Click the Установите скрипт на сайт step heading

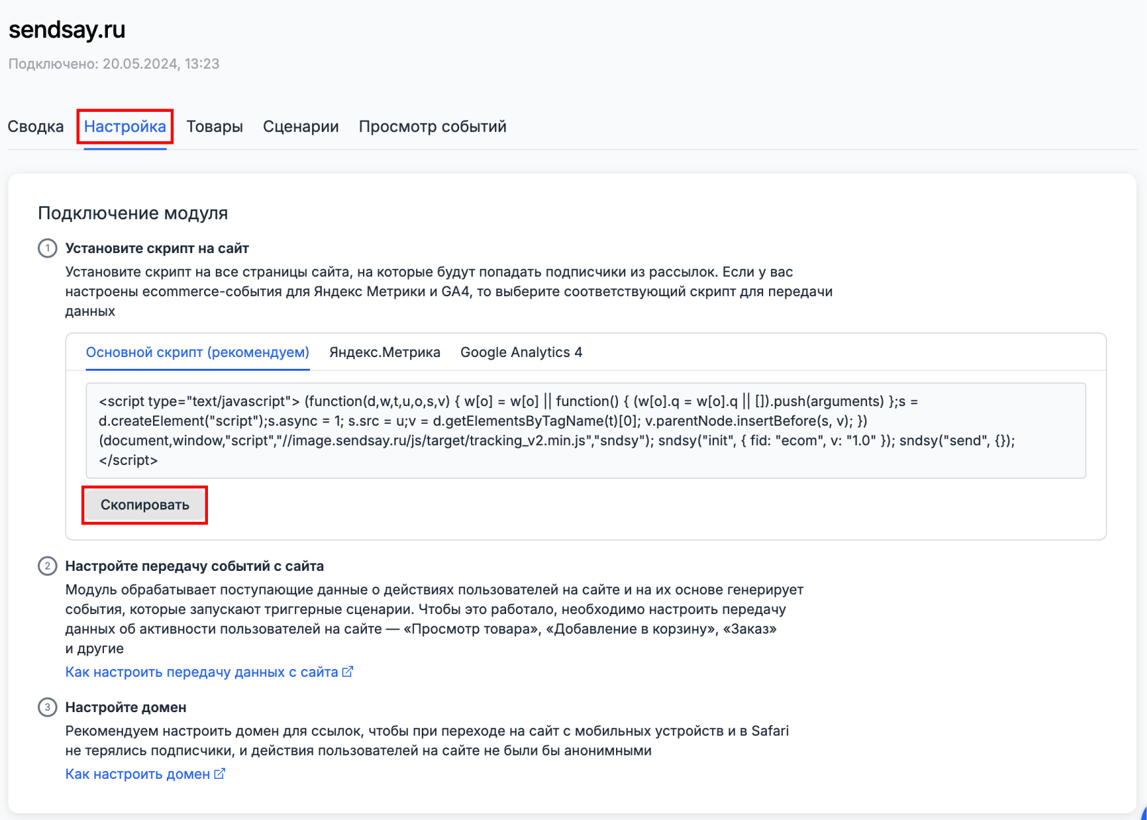pos(157,248)
